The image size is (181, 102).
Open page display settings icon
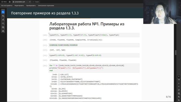coord(179,93)
